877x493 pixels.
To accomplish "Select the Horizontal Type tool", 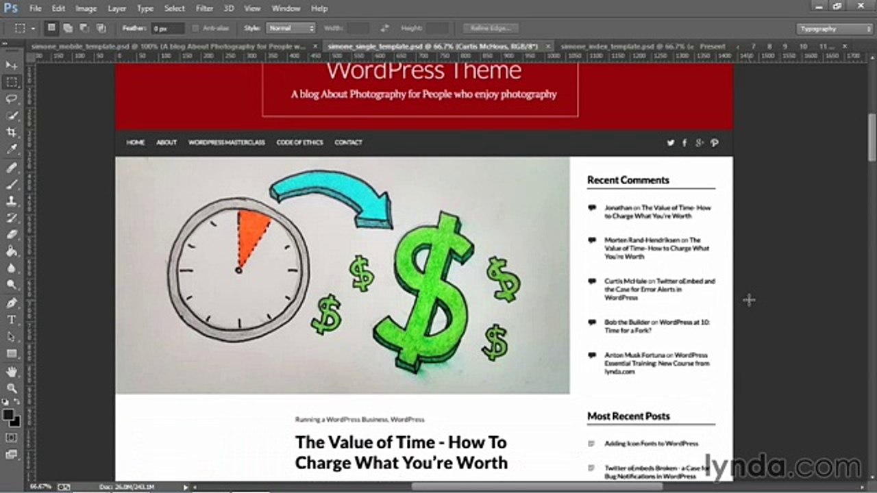I will [12, 320].
